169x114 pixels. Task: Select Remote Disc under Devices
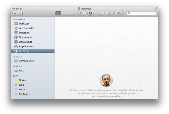point(33,61)
